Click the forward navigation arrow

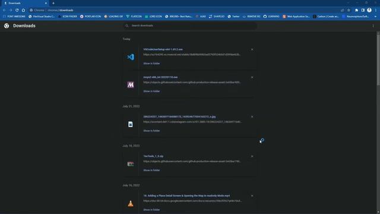11,10
